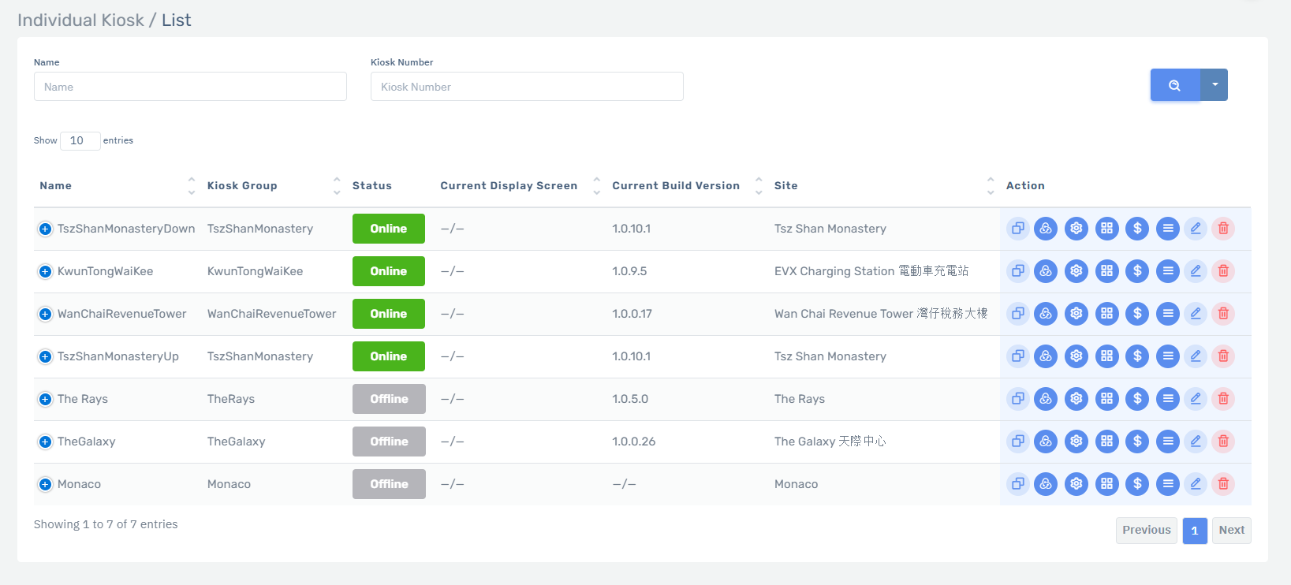Click the Online status badge for KwunTongWaiKee
Image resolution: width=1291 pixels, height=585 pixels.
[389, 271]
